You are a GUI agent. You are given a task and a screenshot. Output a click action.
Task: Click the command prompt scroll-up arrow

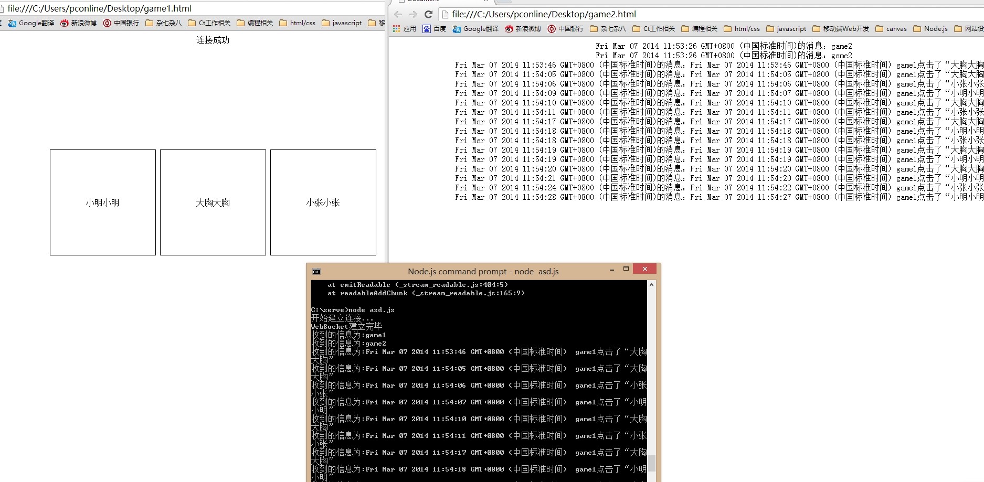651,285
